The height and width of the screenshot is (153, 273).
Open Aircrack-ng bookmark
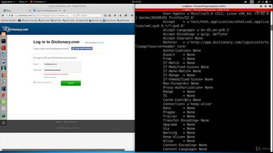tap(96, 20)
